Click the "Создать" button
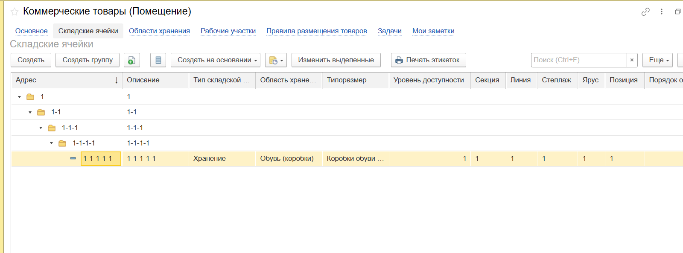Image resolution: width=683 pixels, height=253 pixels. (x=31, y=60)
